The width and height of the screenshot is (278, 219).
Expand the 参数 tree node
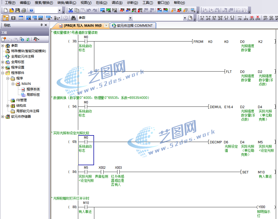(x=2, y=46)
